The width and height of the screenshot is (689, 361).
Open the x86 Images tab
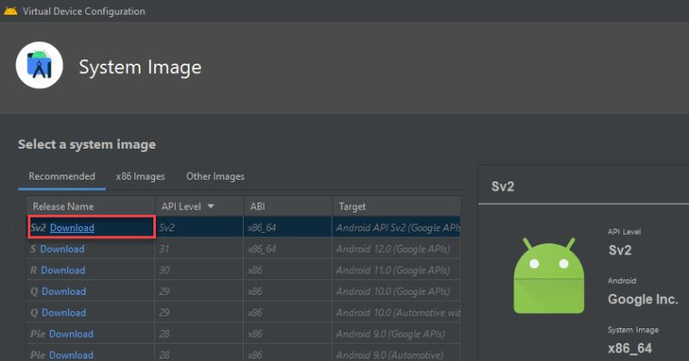(140, 176)
